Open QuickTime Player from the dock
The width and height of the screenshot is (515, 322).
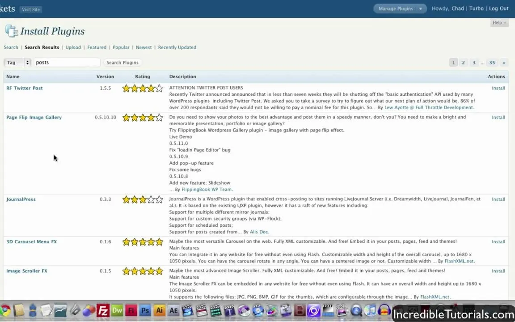[x=356, y=310]
